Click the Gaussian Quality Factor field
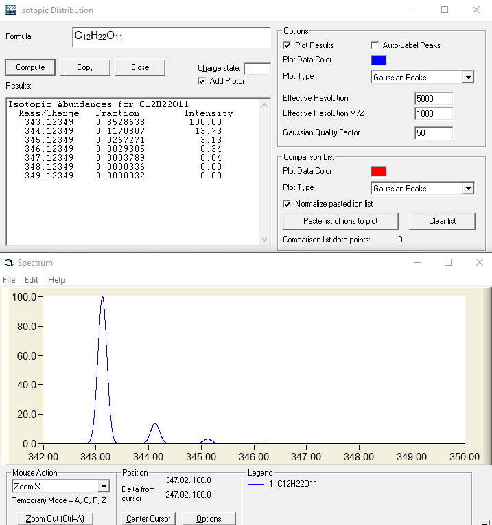This screenshot has width=492, height=525. [434, 133]
